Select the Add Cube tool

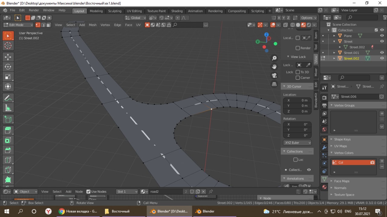8,119
